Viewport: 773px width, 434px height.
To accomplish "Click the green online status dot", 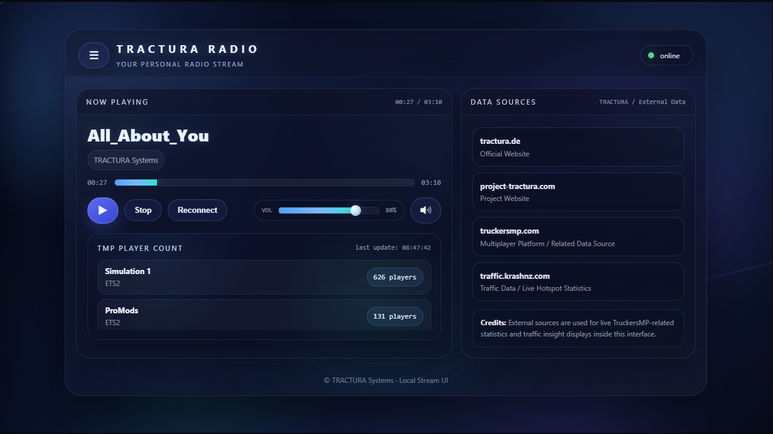I will coord(652,55).
